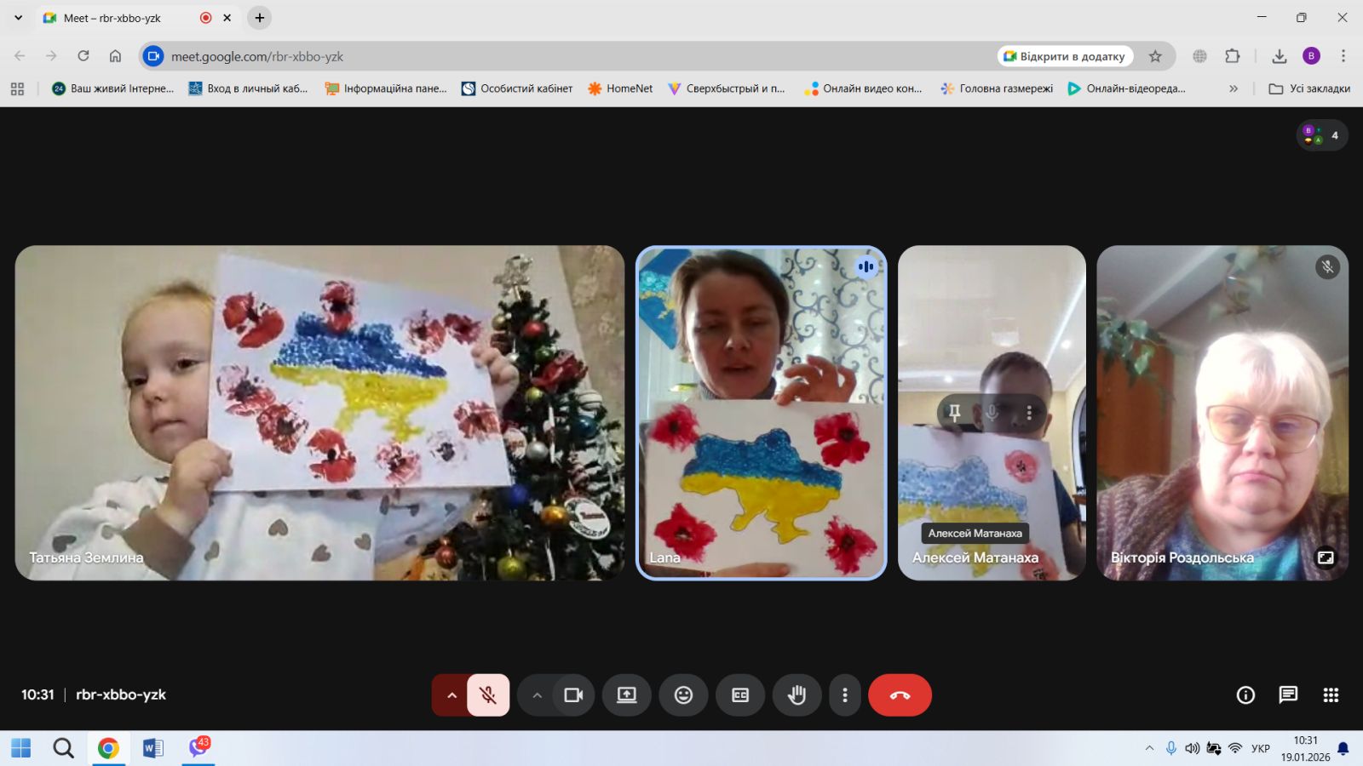Open more options three-dot menu
The image size is (1363, 766).
click(x=844, y=695)
